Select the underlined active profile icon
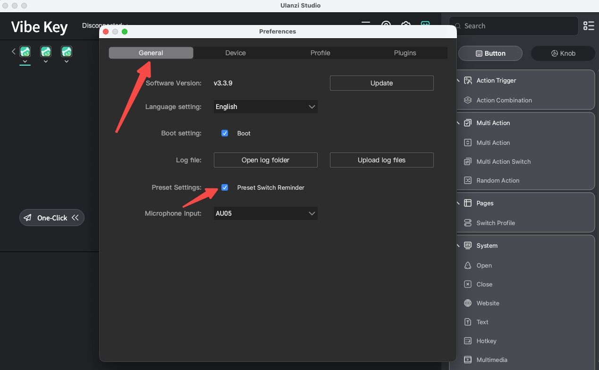Viewport: 599px width, 370px height. pos(25,51)
